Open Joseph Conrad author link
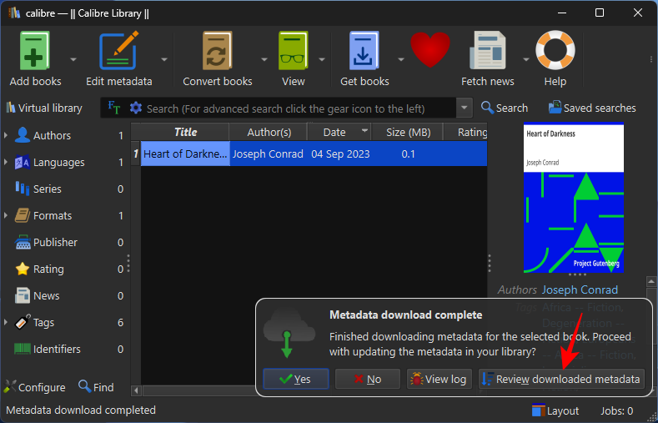Image resolution: width=658 pixels, height=423 pixels. tap(580, 290)
